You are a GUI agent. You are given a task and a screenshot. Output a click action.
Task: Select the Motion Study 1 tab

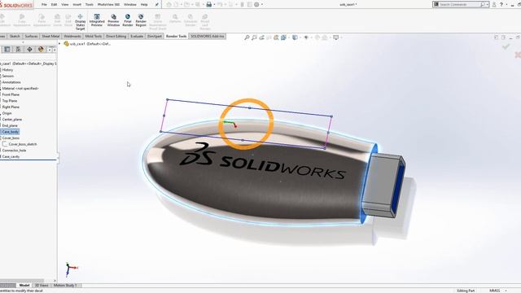click(x=65, y=286)
